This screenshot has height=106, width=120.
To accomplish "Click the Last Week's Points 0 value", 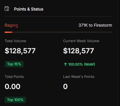I will [65, 86].
